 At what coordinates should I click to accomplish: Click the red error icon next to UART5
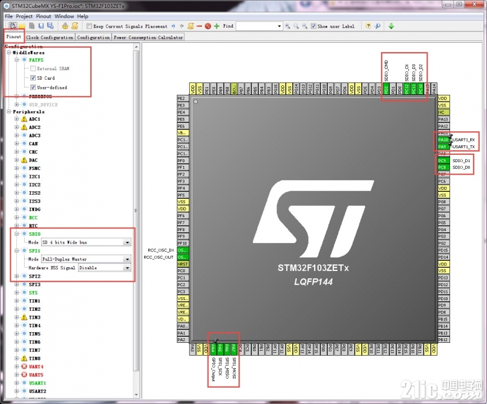(24, 375)
